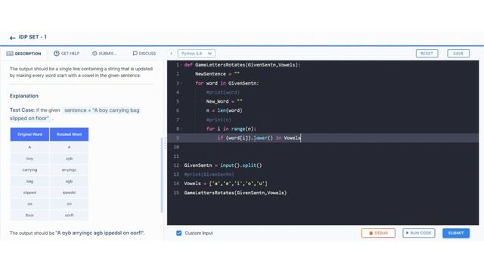Click line 15 calling GameLettersRotates
This screenshot has height=272, width=484.
[x=235, y=193]
